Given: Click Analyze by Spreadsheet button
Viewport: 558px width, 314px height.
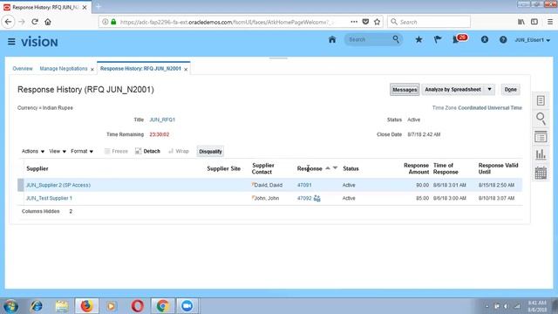Looking at the screenshot, I should point(453,89).
